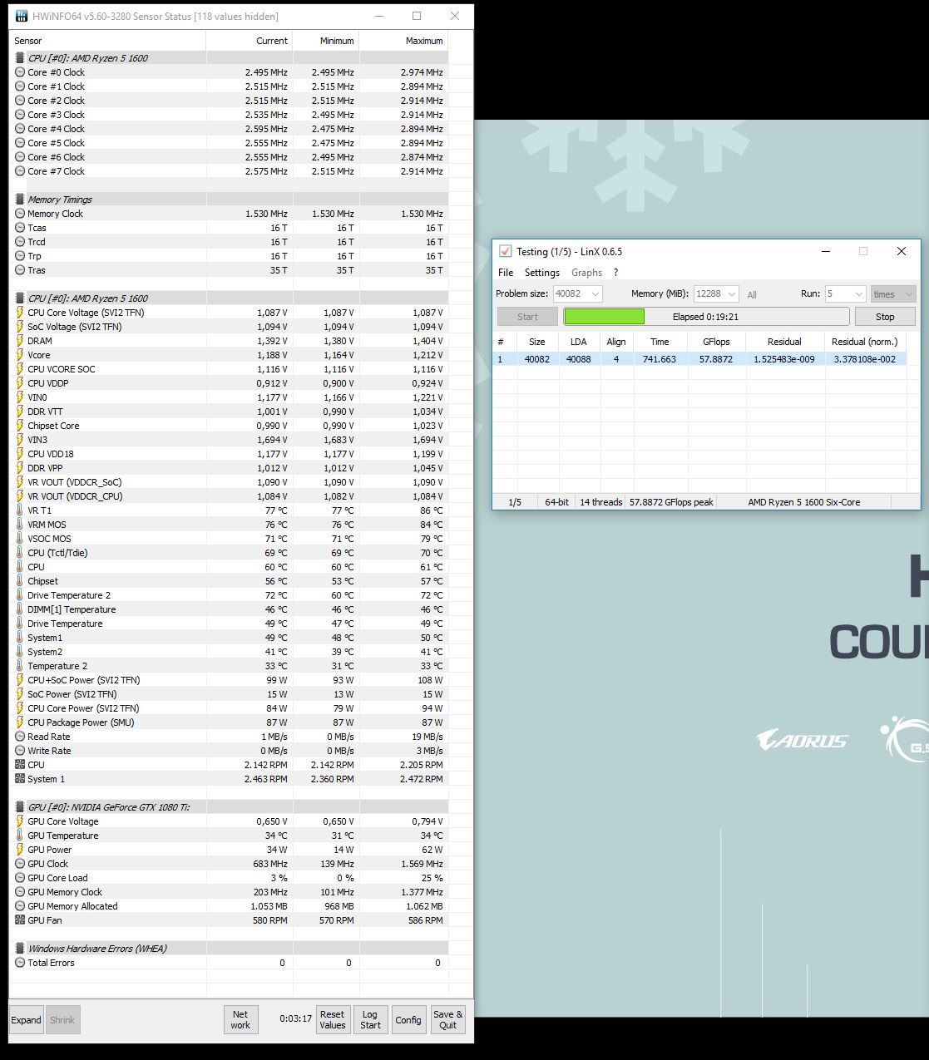This screenshot has height=1060, width=929.
Task: Click the LinX title bar checkmark icon
Action: point(505,251)
